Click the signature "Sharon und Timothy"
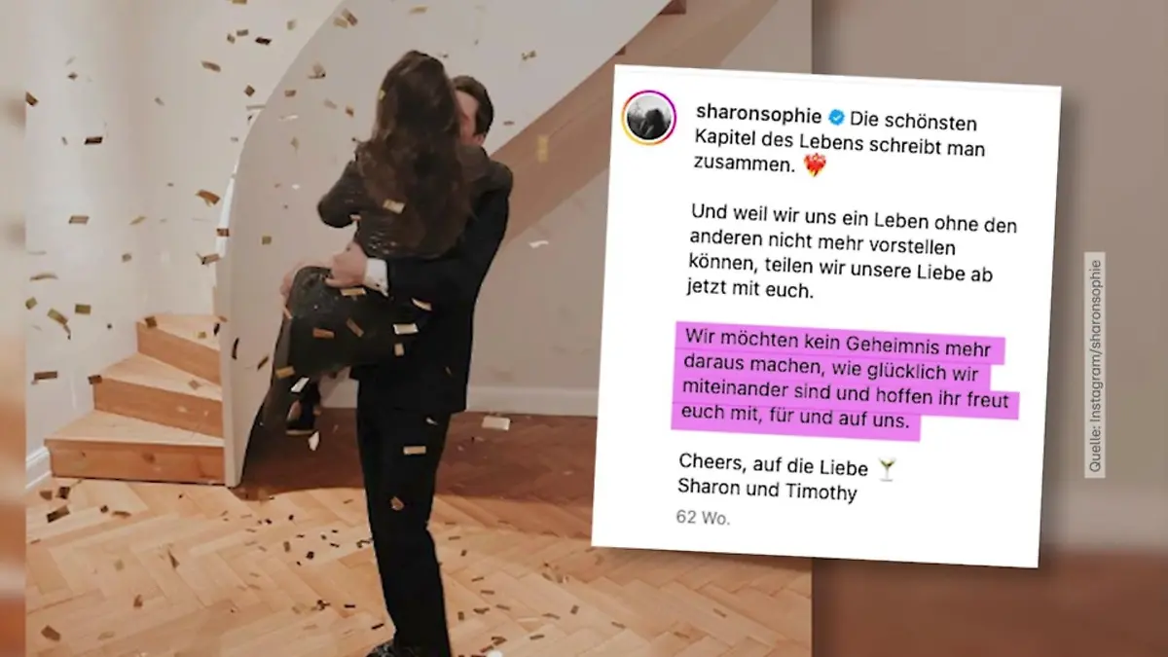 pos(767,492)
